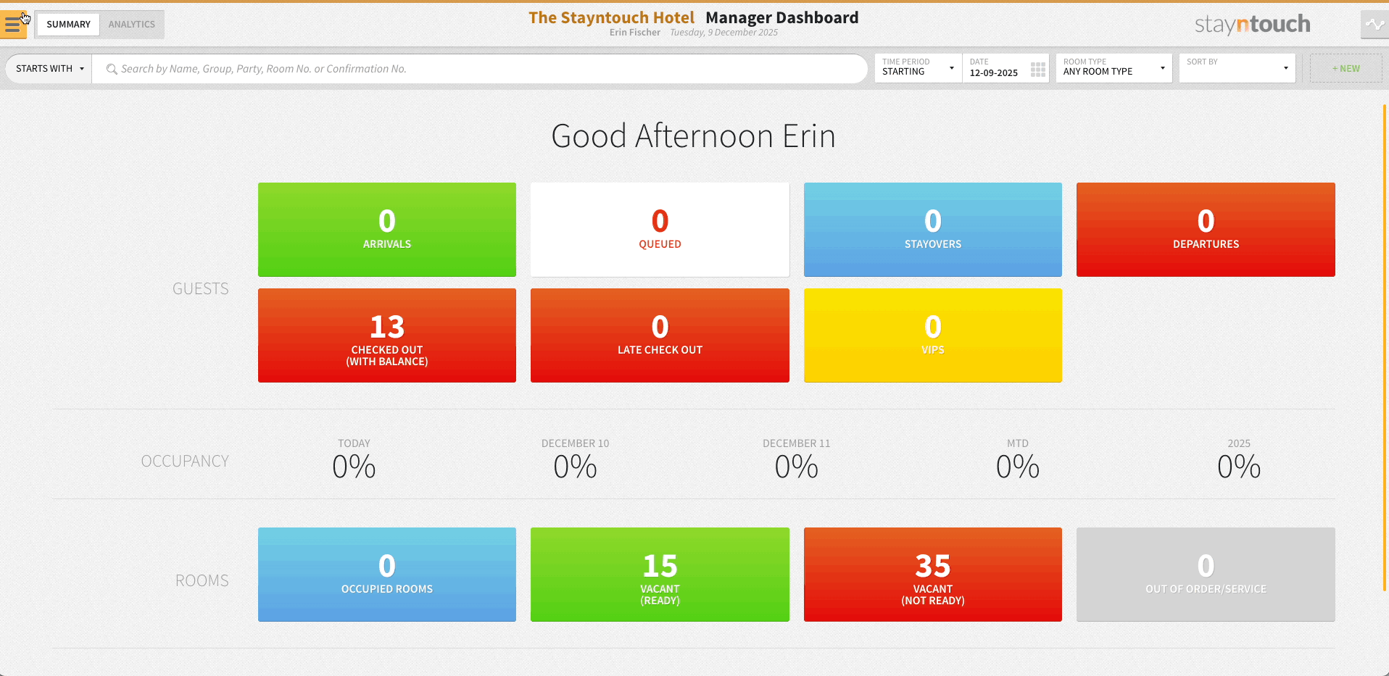Click The Stayntouch Hotel title
Viewport: 1389px width, 676px height.
point(611,17)
